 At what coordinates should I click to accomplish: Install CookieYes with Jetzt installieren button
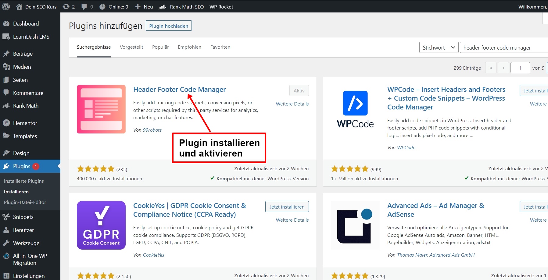tap(287, 207)
